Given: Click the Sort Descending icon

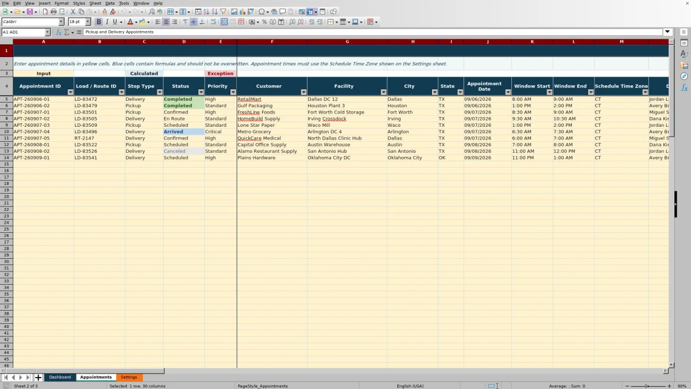Looking at the screenshot, I should point(215,12).
